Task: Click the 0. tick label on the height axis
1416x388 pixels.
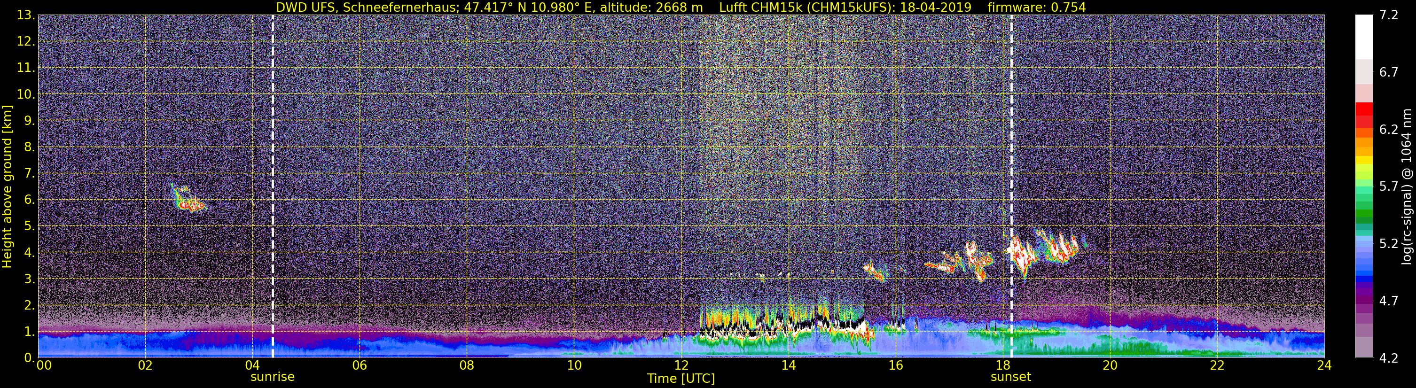Action: click(29, 358)
